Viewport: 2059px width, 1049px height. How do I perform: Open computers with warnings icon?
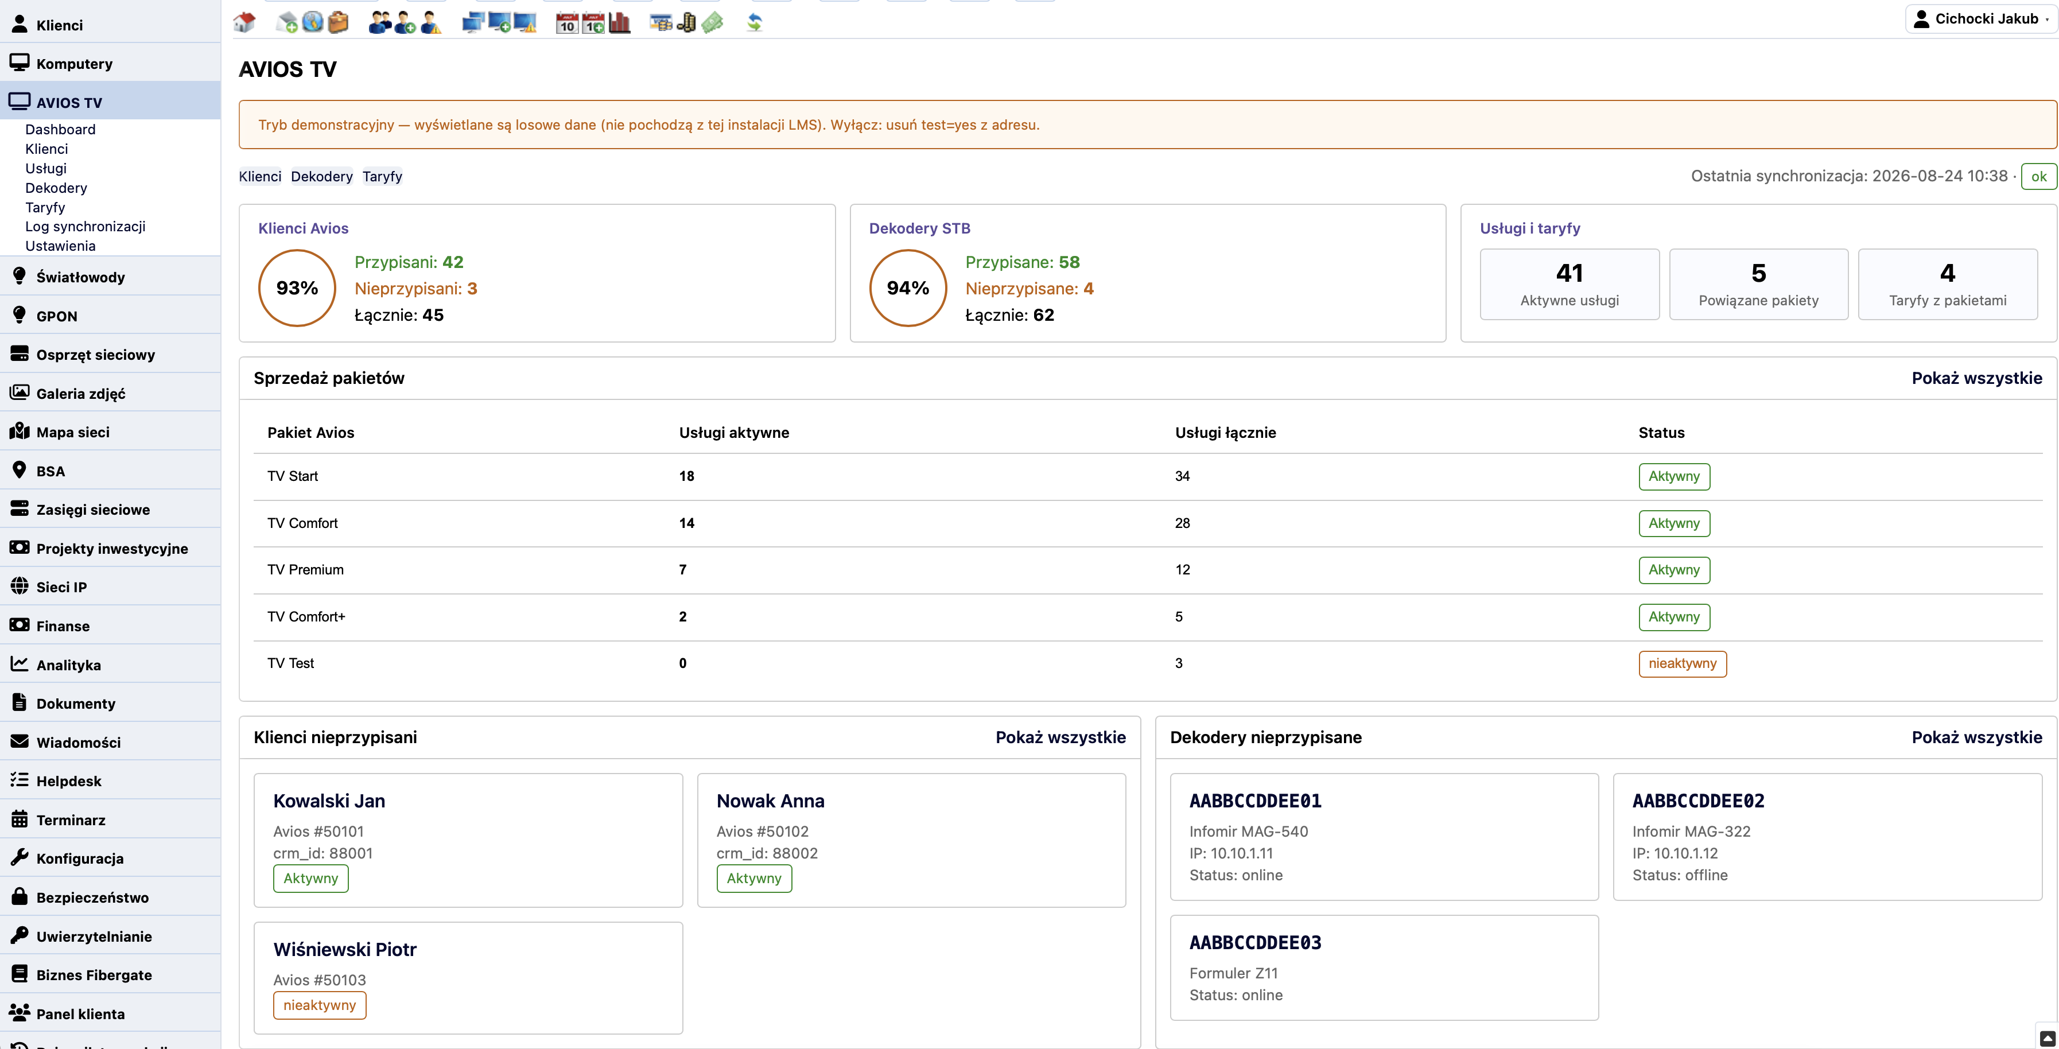(x=525, y=22)
